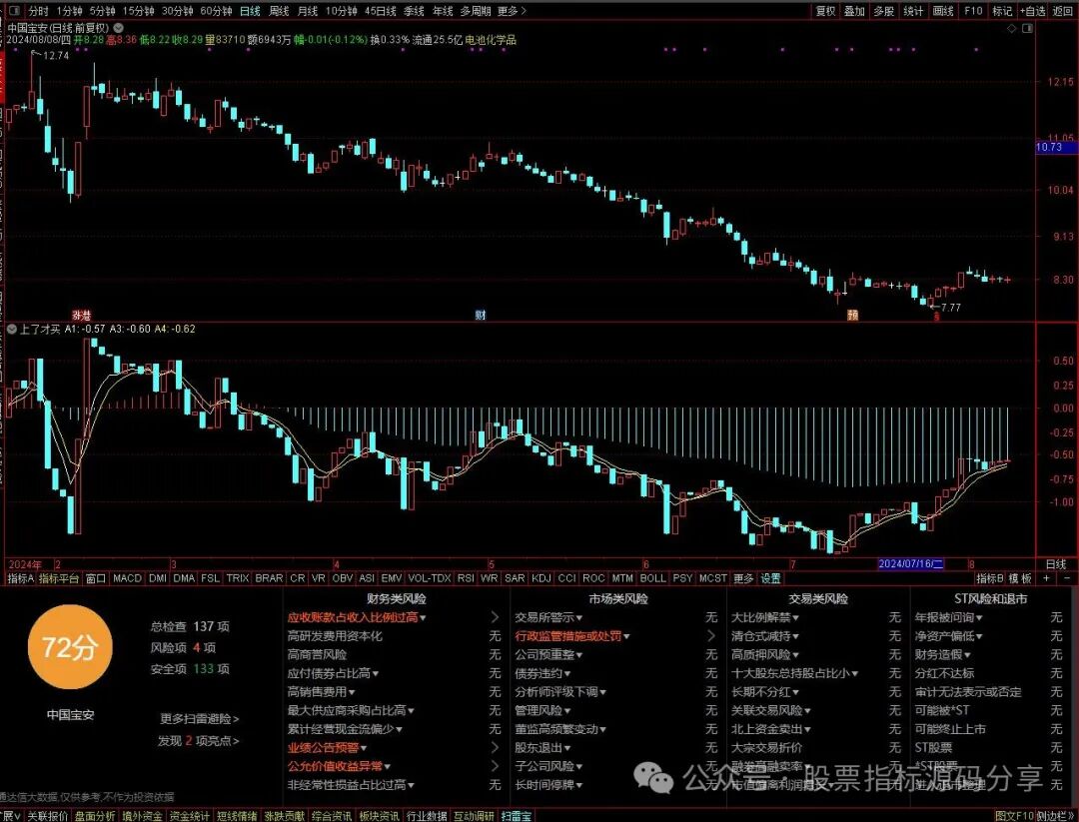Screen dimensions: 1079x822
Task: Switch to the 行业数据 bottom tab
Action: 427,816
